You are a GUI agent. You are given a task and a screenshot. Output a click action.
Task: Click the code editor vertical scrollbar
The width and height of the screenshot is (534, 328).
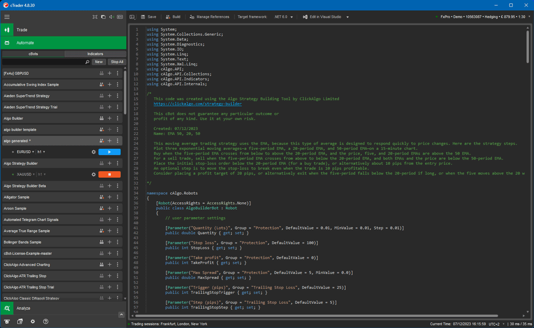pyautogui.click(x=528, y=47)
